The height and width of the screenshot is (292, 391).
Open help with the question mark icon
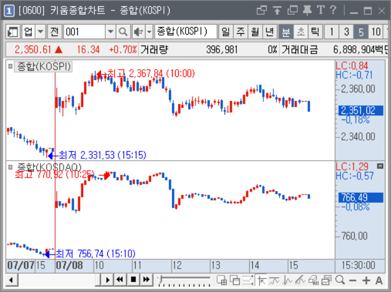coord(333,10)
